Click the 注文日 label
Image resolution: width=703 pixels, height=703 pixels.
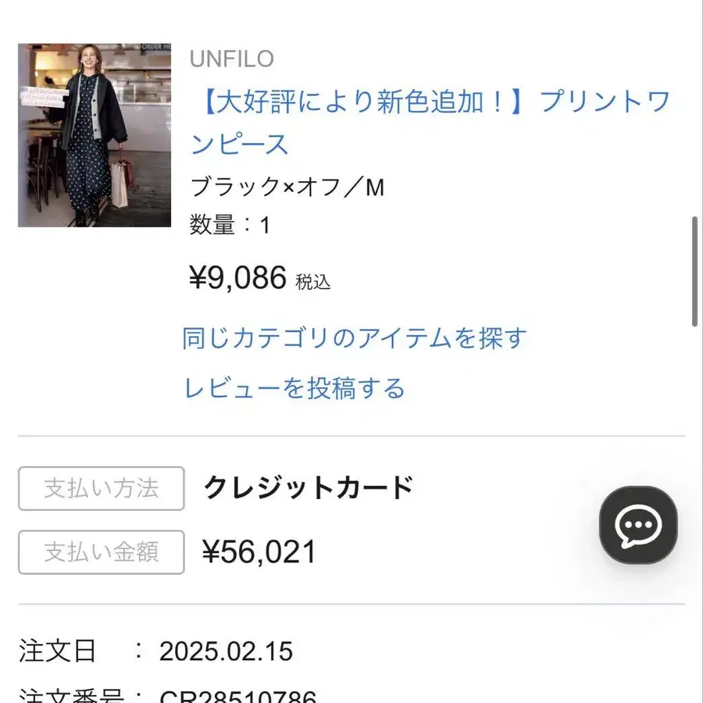click(57, 651)
